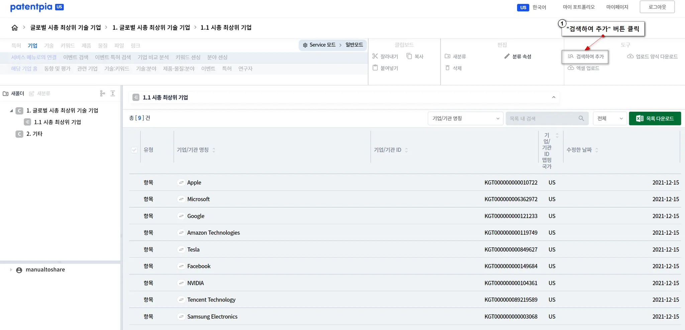Click the 목록 다운로드 button
Screen dimensions: 685x330
pos(655,118)
